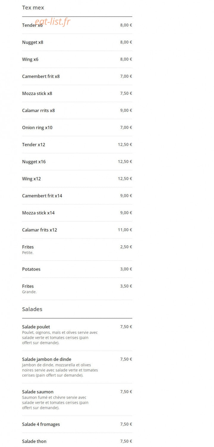Image resolution: width=214 pixels, height=447 pixels.
Task: Choose Frites Grande option
Action: (x=77, y=289)
